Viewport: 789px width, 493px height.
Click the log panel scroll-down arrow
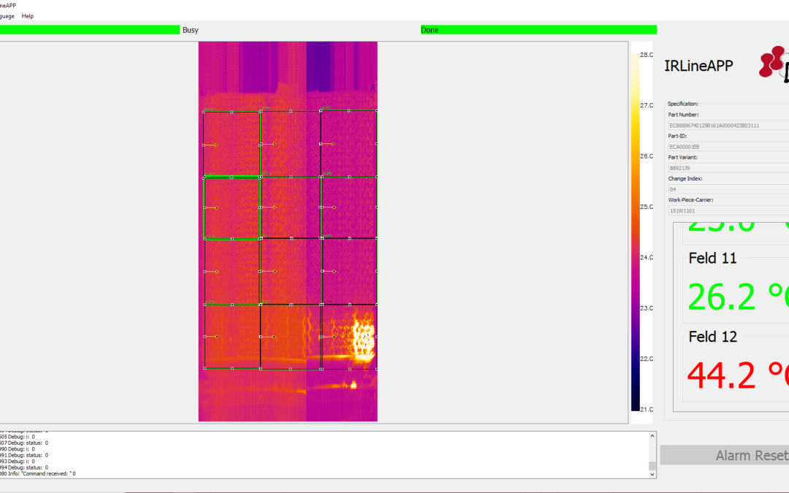[652, 474]
